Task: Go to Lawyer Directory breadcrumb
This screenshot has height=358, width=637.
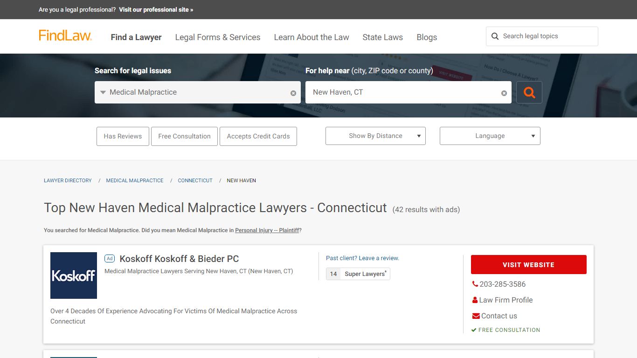Action: (x=68, y=180)
